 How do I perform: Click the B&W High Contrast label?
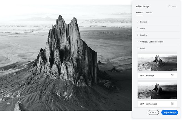click(148, 104)
